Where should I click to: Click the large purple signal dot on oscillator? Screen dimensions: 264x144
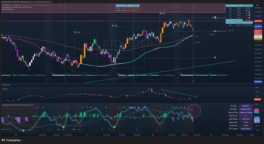point(130,108)
